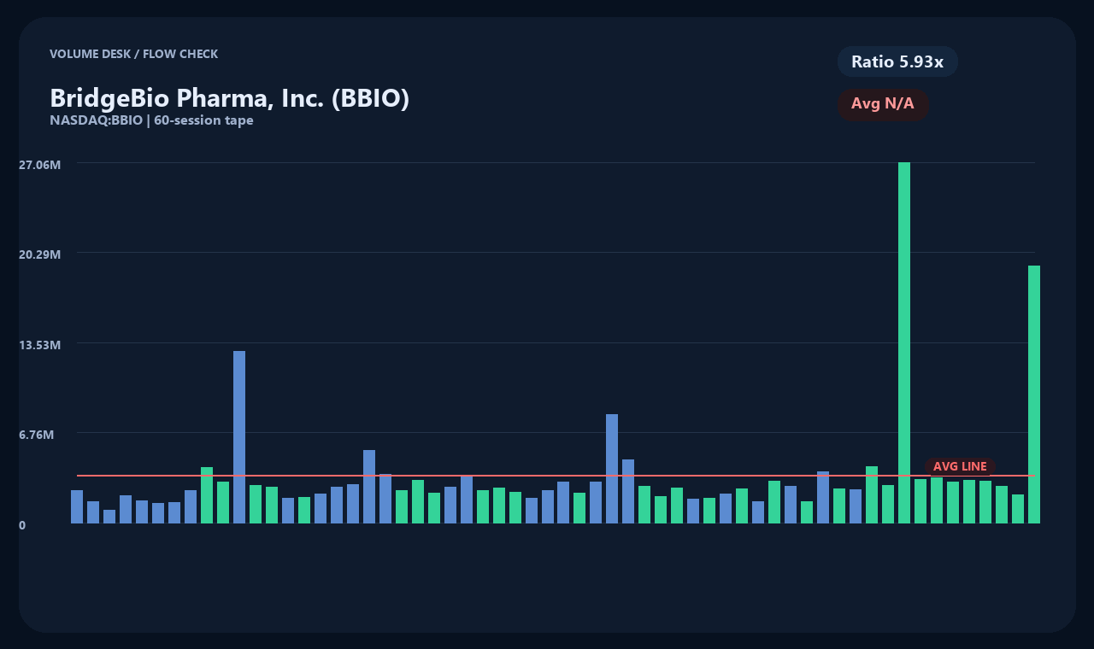1094x649 pixels.
Task: Click the tall blue bar near 13M
Action: point(239,437)
